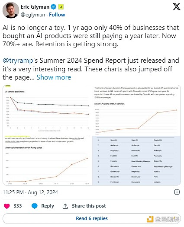Open the AI vendor stickiness chart image

48,110
